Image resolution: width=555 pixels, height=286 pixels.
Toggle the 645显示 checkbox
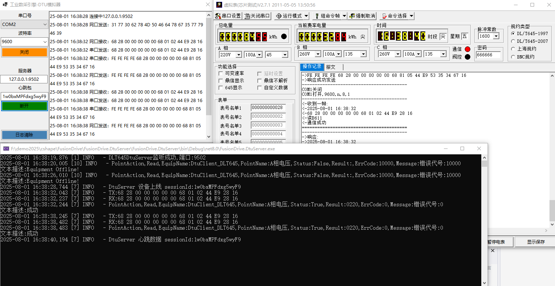click(221, 87)
